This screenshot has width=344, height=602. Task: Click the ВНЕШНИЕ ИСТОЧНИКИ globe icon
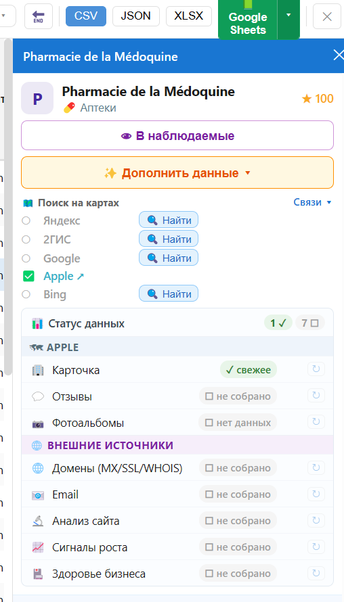(37, 445)
